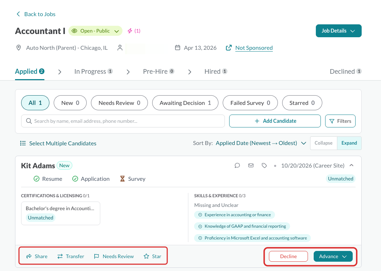Open the Declined tab
The width and height of the screenshot is (381, 271).
346,71
